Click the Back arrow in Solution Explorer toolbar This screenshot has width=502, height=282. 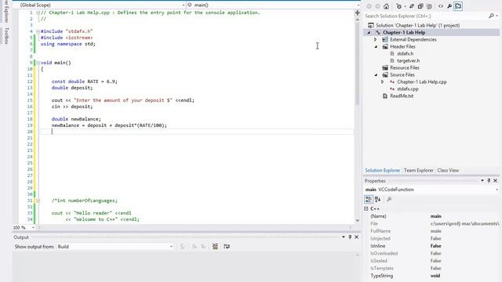pos(369,6)
